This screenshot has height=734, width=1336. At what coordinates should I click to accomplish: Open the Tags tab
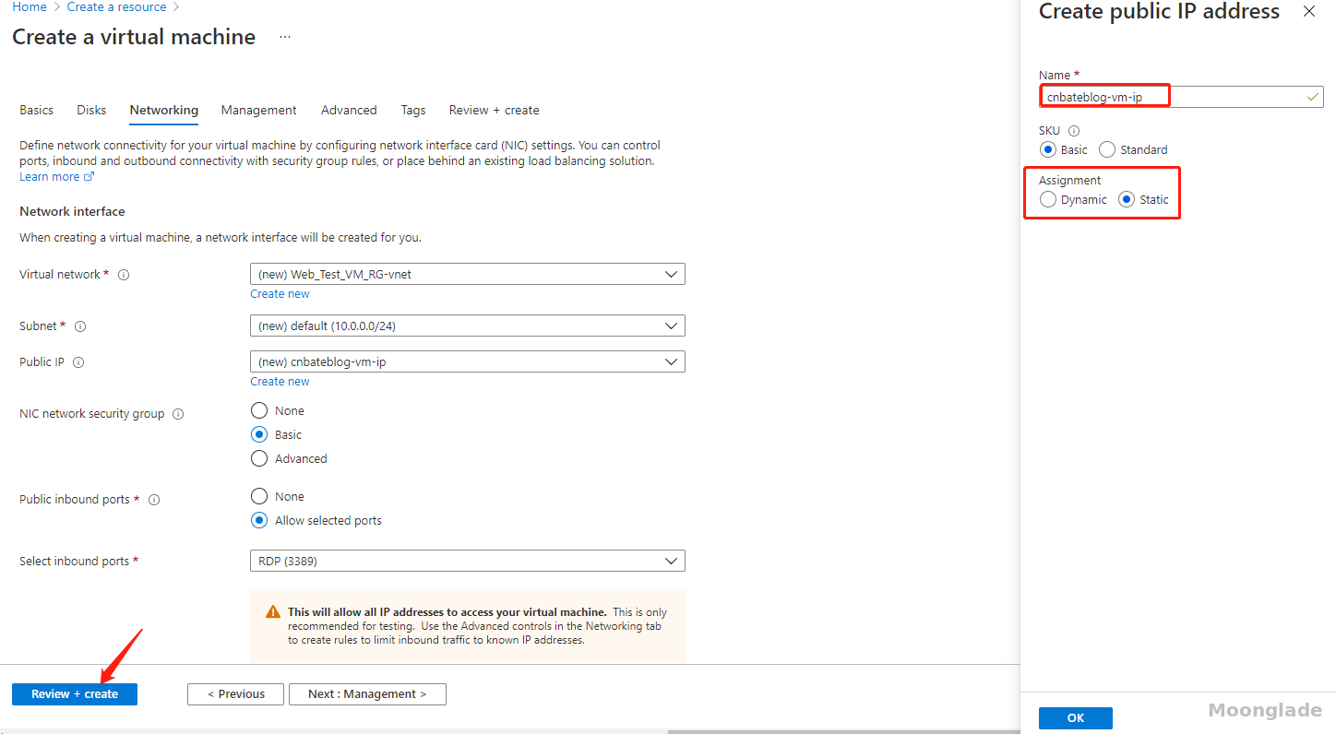(x=413, y=110)
